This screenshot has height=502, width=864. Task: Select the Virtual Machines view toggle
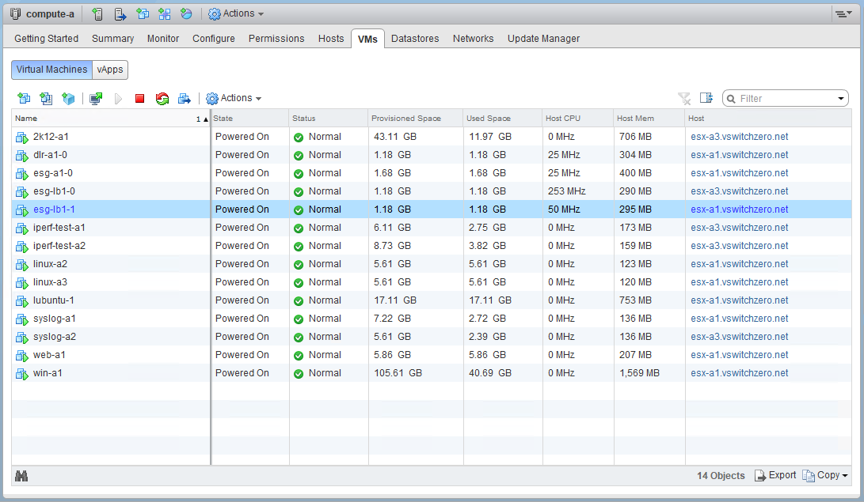51,70
